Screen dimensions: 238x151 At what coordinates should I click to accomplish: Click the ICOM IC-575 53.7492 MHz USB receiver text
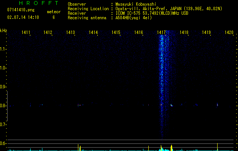coord(152,13)
